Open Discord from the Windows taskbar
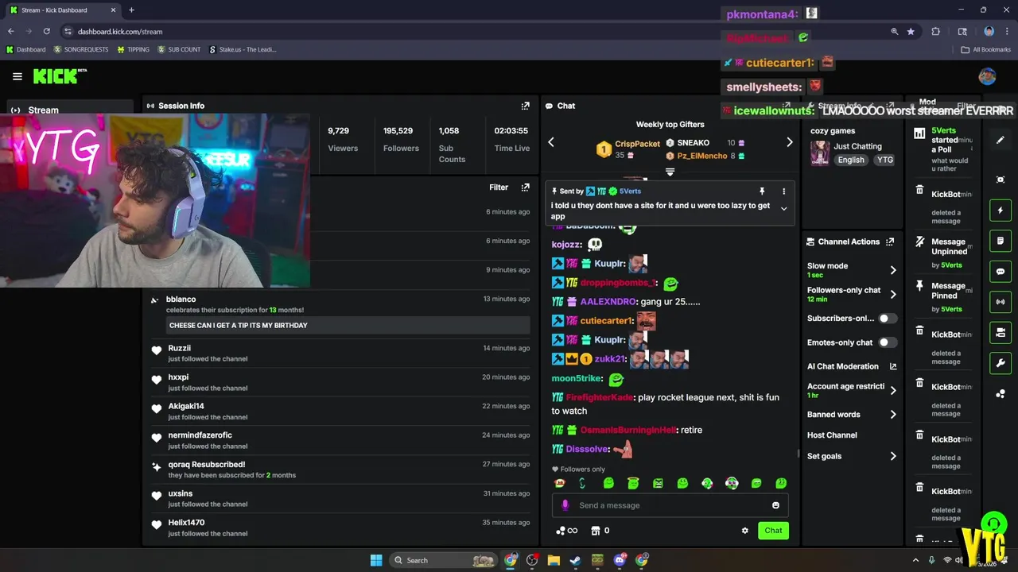 point(619,560)
